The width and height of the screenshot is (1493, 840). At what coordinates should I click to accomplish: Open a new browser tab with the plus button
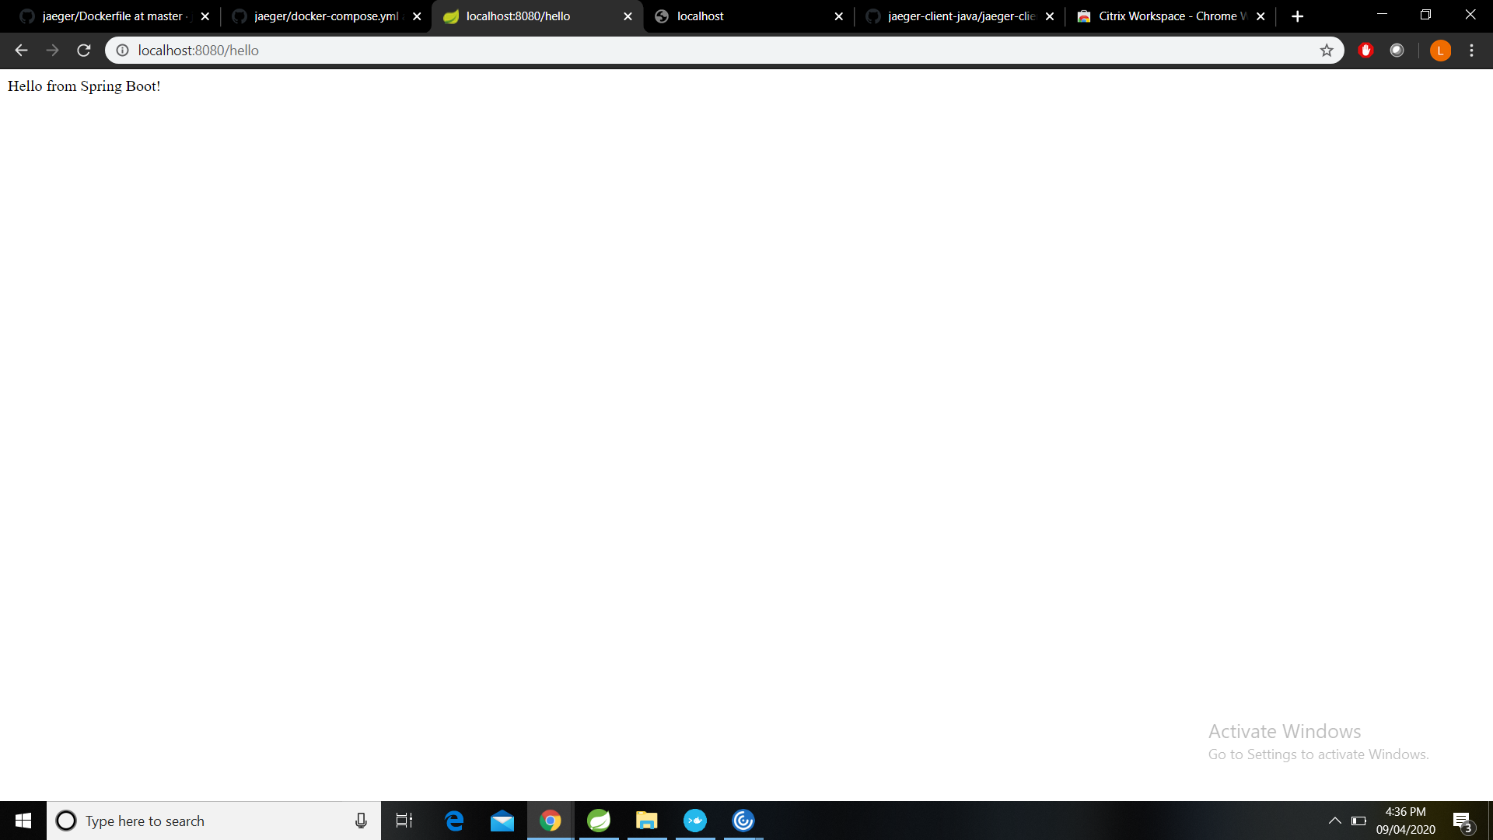click(x=1297, y=16)
